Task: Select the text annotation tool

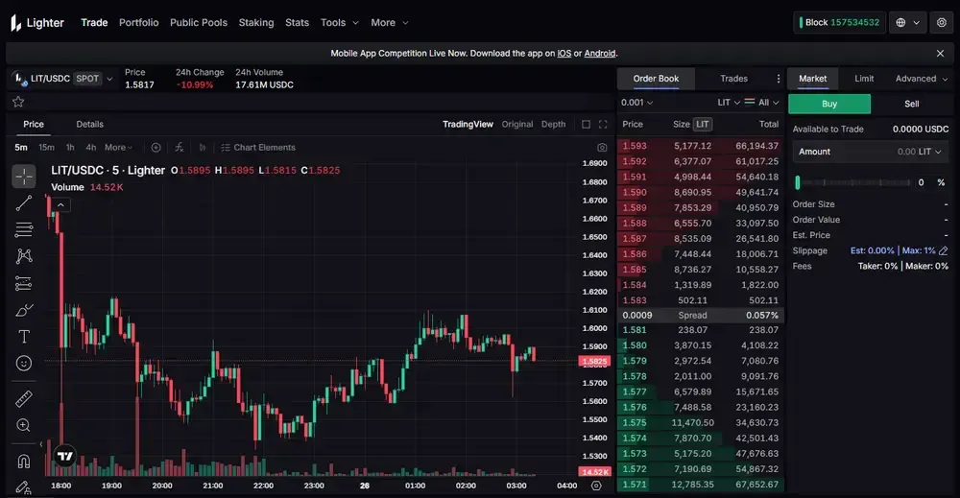Action: 24,337
